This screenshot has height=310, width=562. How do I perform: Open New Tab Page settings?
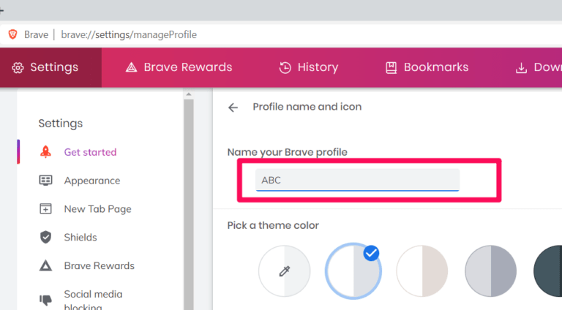point(97,208)
